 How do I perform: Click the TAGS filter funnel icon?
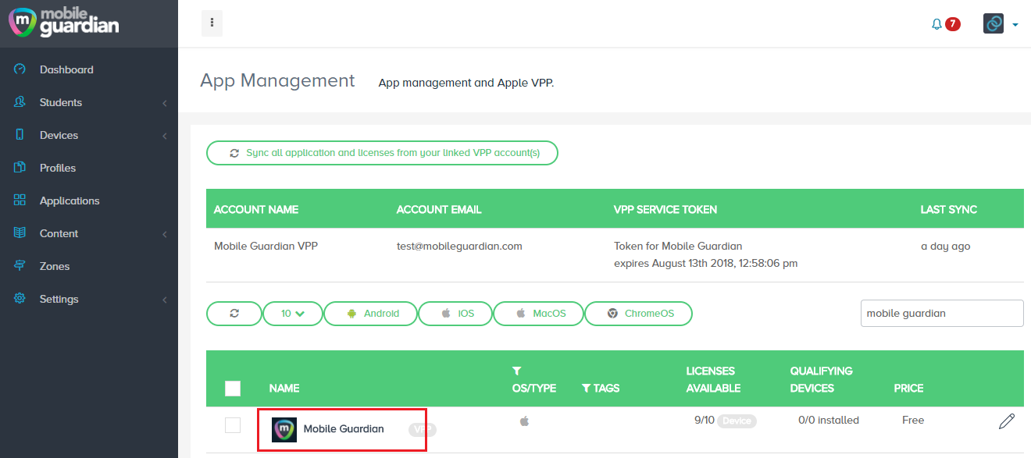click(587, 389)
